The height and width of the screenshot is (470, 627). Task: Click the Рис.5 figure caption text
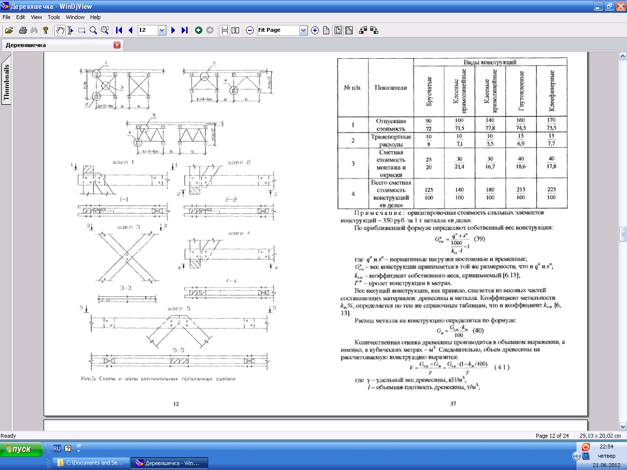point(158,378)
